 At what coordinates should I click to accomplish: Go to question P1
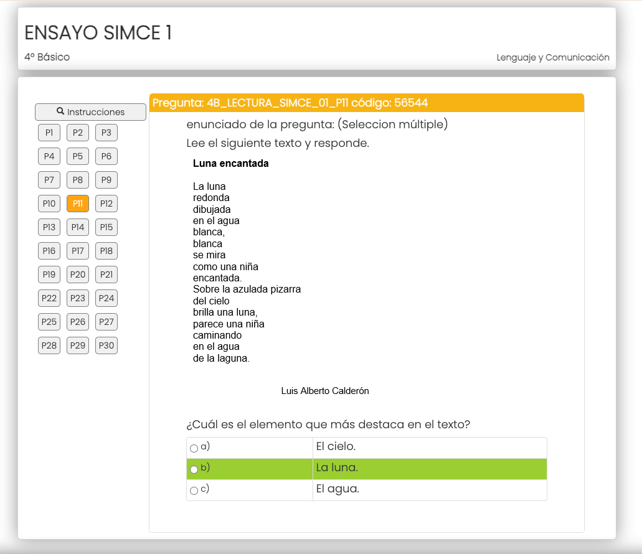pyautogui.click(x=49, y=133)
